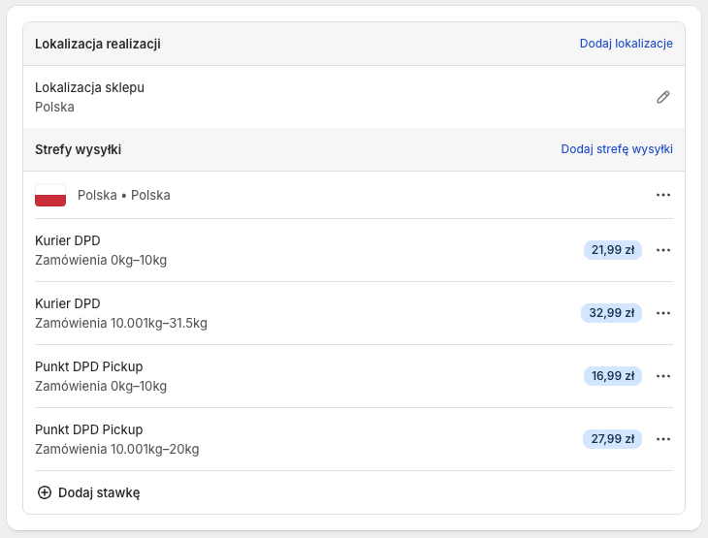Screen dimensions: 708x538
Task: Click the 27,99 zł price badge
Action: 612,439
